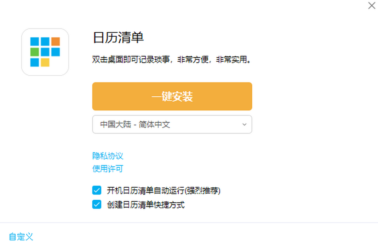Viewport: 378px width, 248px height.
Task: Click the yellow square in the logo
Action: 45,62
